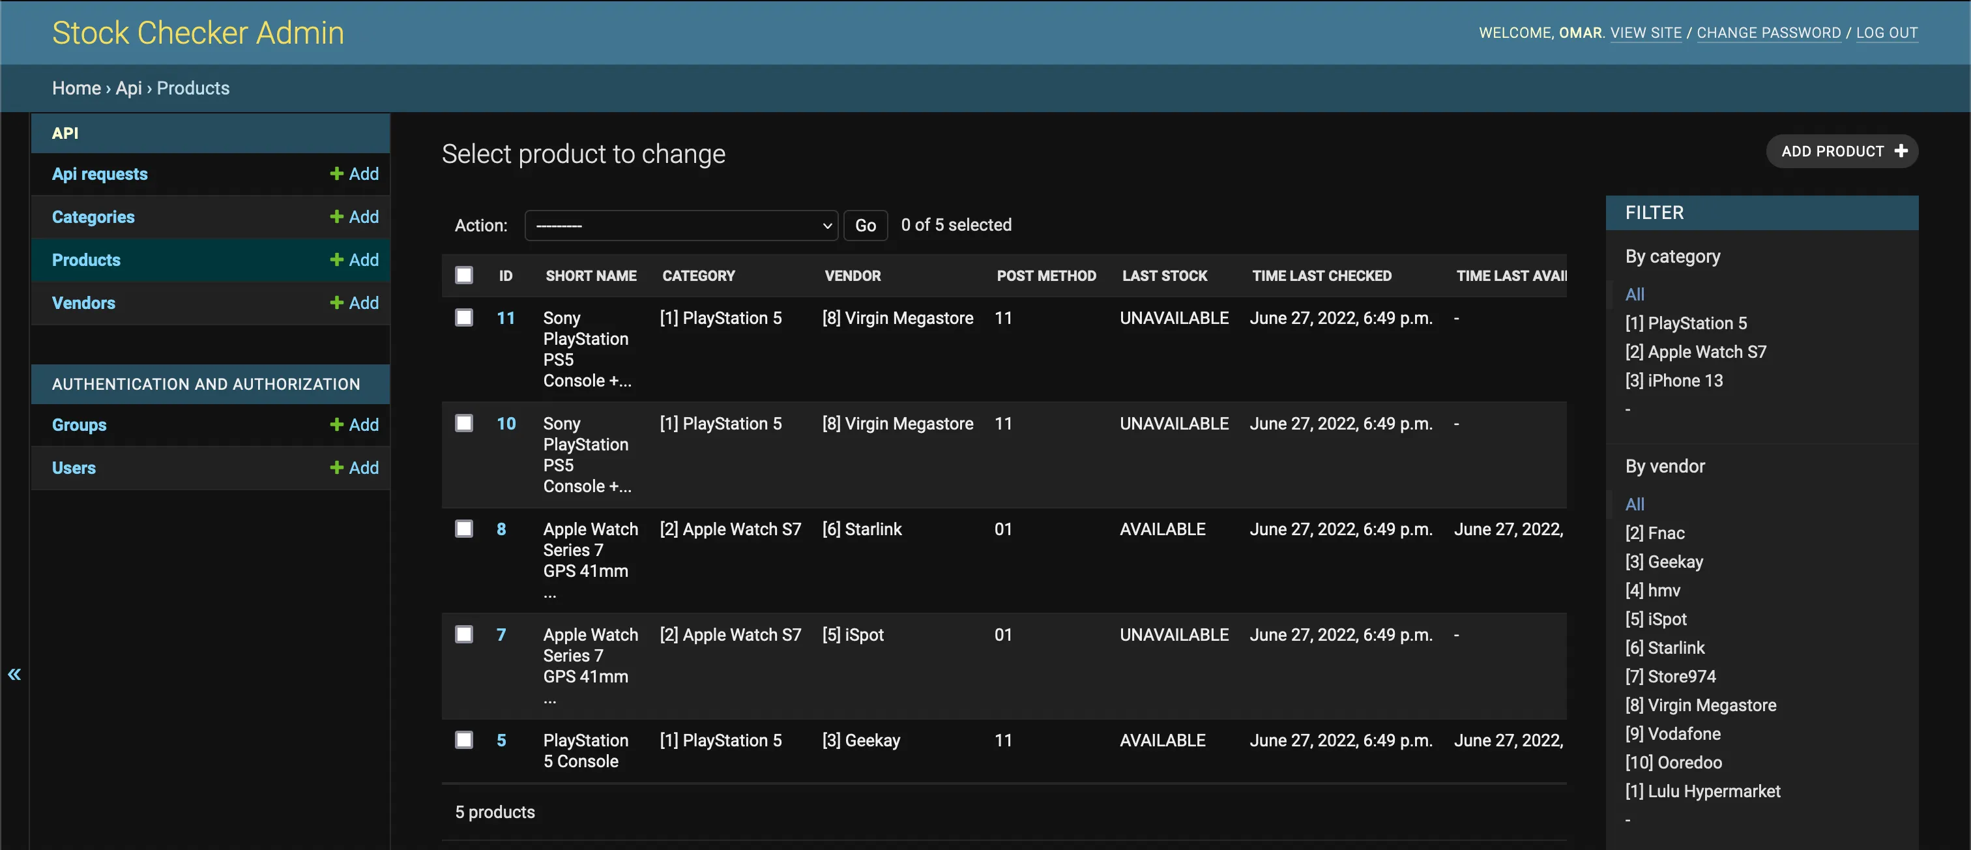The image size is (1971, 850).
Task: Open the LOG OUT link
Action: click(x=1888, y=32)
